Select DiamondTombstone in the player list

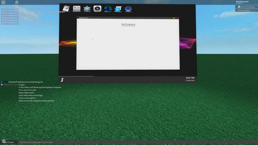pyautogui.click(x=246, y=7)
